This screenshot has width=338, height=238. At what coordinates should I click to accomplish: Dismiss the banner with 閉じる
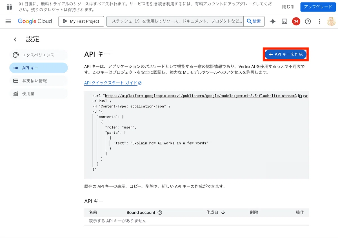click(288, 7)
